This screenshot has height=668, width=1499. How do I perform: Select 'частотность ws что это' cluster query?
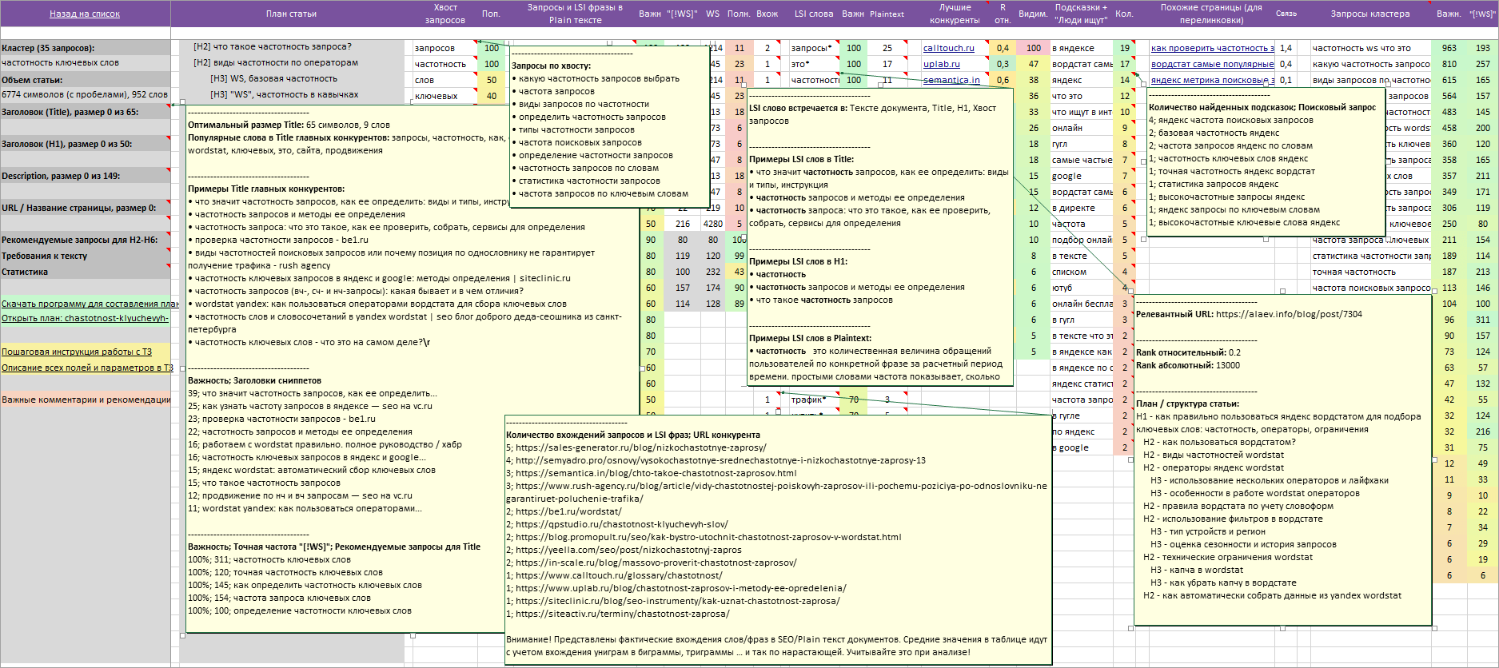[1370, 48]
